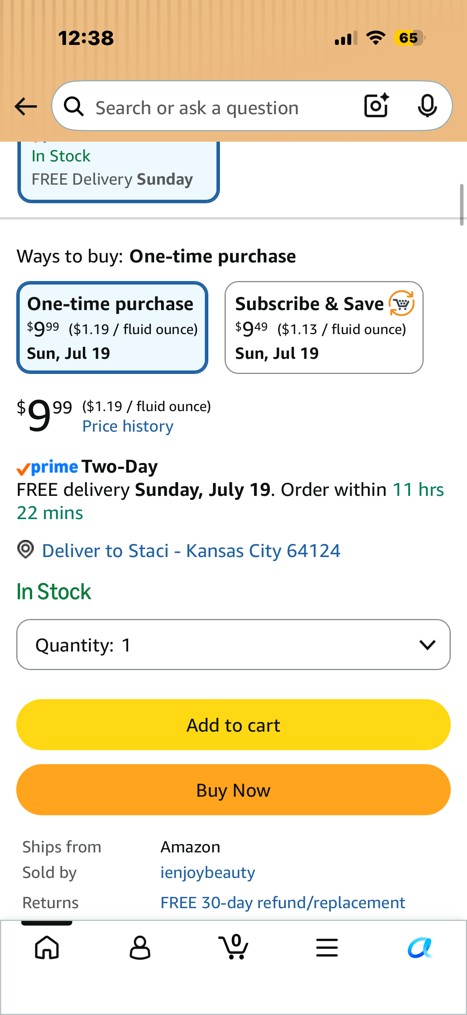
Task: Click Add to cart button
Action: click(x=233, y=725)
